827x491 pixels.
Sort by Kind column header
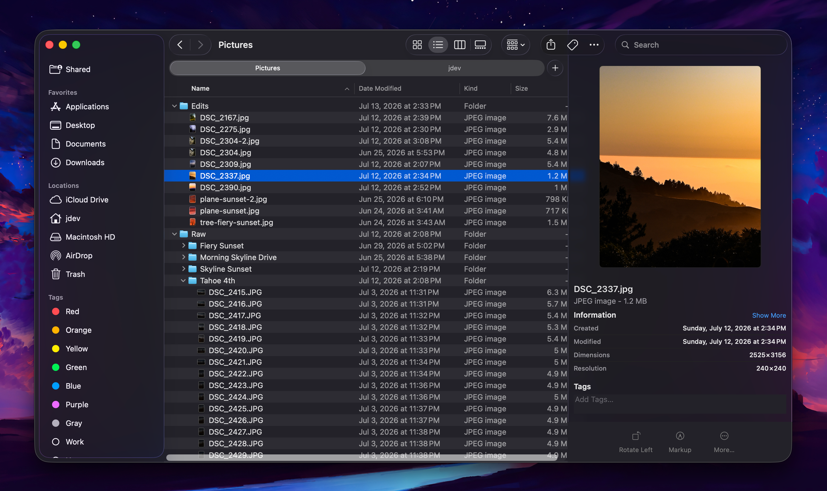coord(471,88)
